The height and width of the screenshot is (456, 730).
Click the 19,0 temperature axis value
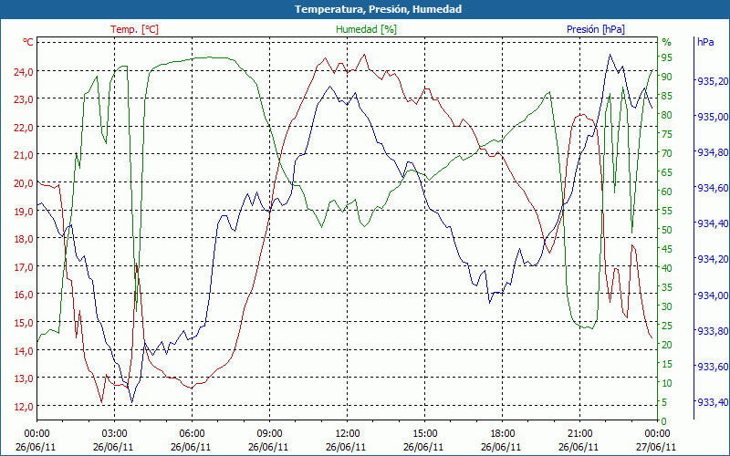pyautogui.click(x=26, y=211)
